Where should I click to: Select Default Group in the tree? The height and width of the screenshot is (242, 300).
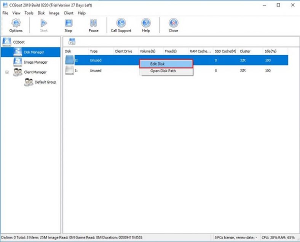click(45, 82)
